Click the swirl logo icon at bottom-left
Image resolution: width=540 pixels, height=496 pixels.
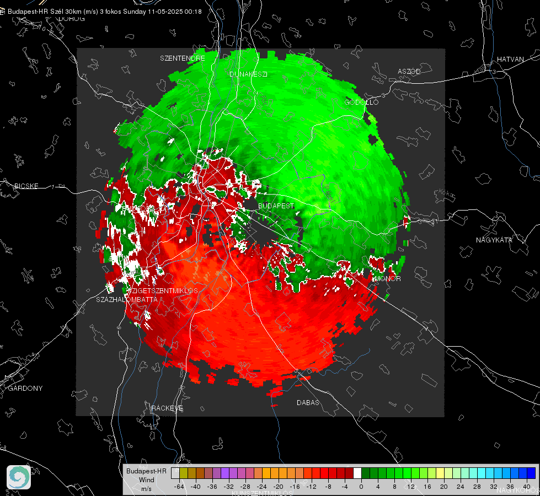tap(19, 477)
